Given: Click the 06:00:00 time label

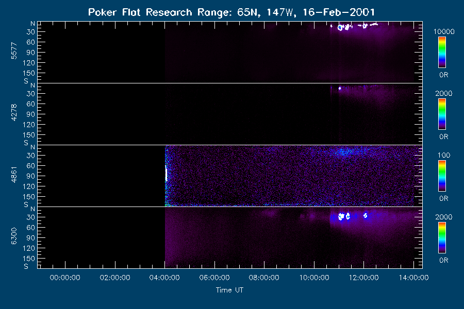Looking at the screenshot, I should [214, 278].
